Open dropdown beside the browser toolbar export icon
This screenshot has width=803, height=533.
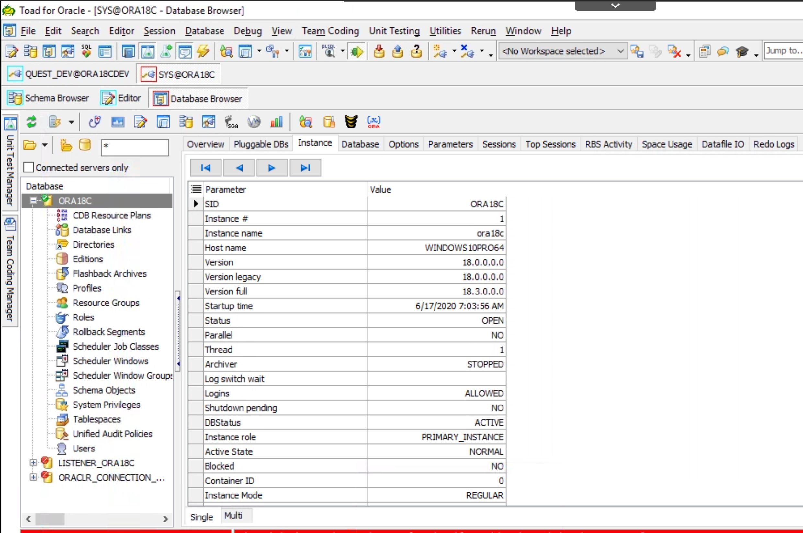tap(71, 122)
